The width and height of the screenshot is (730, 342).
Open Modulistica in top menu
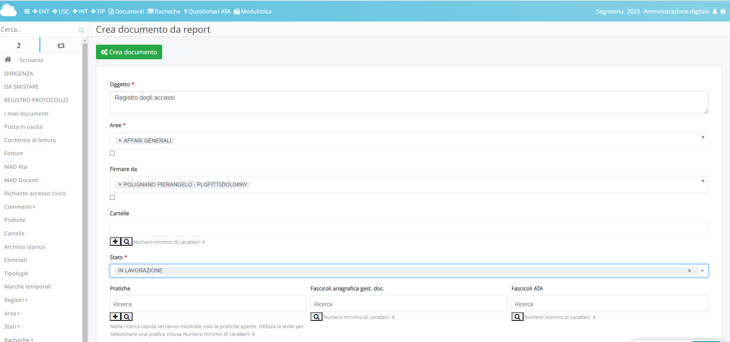point(253,12)
